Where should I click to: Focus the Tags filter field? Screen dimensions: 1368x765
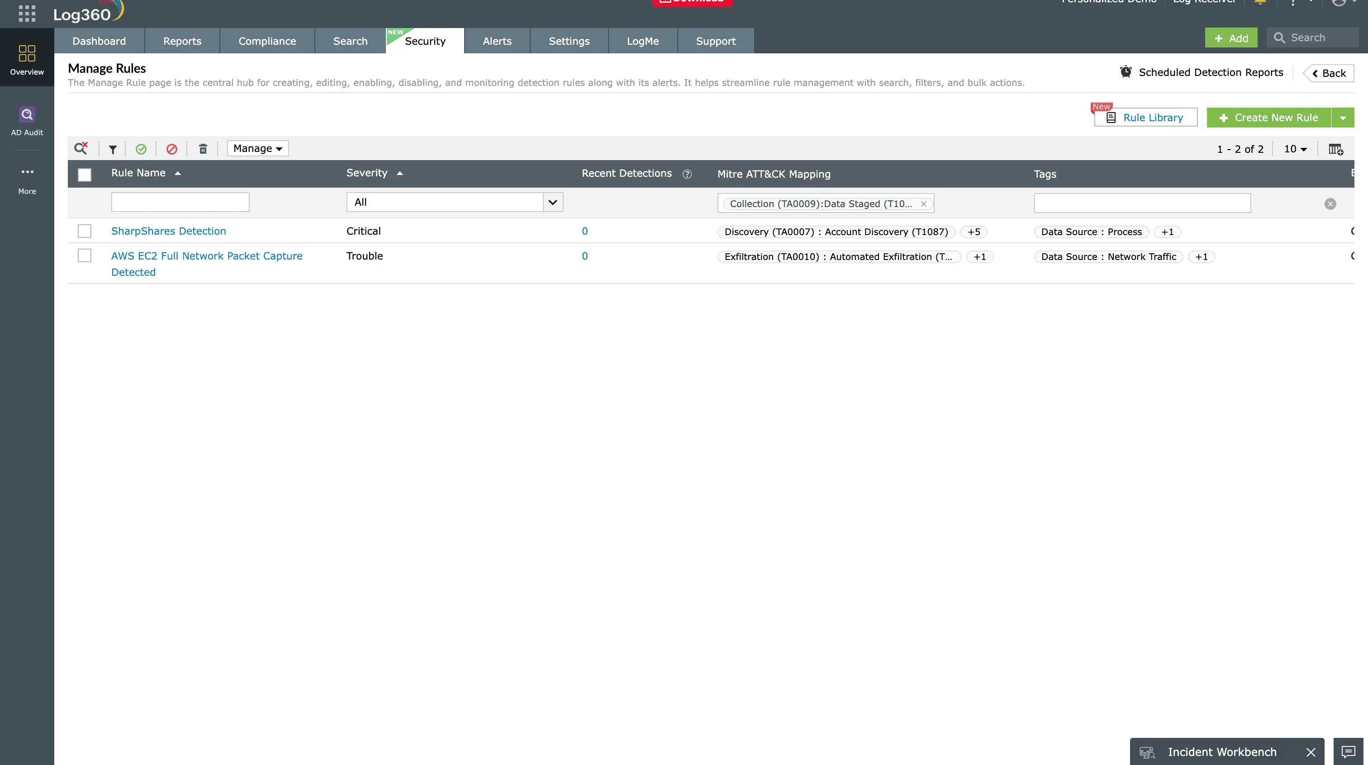tap(1142, 203)
